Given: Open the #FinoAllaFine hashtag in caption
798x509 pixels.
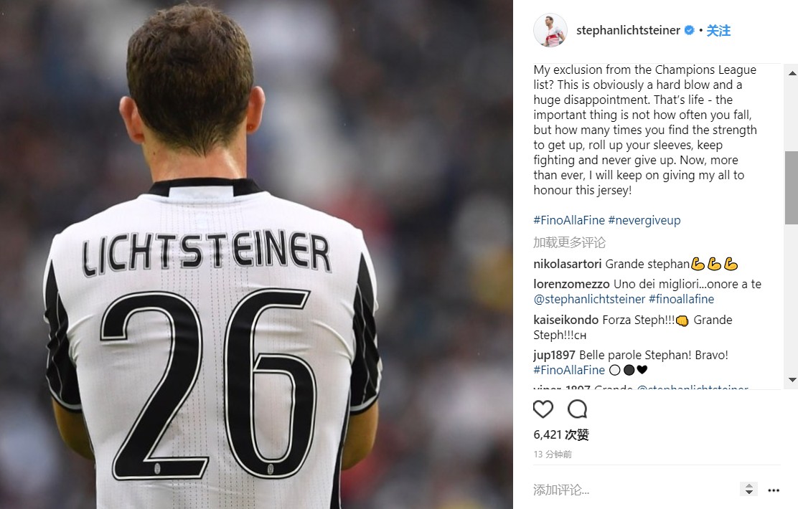Looking at the screenshot, I should pyautogui.click(x=569, y=220).
